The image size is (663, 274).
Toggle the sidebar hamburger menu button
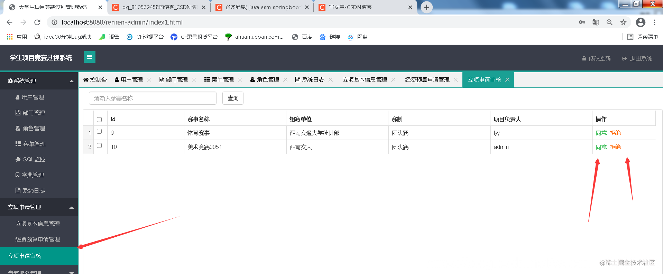(90, 57)
